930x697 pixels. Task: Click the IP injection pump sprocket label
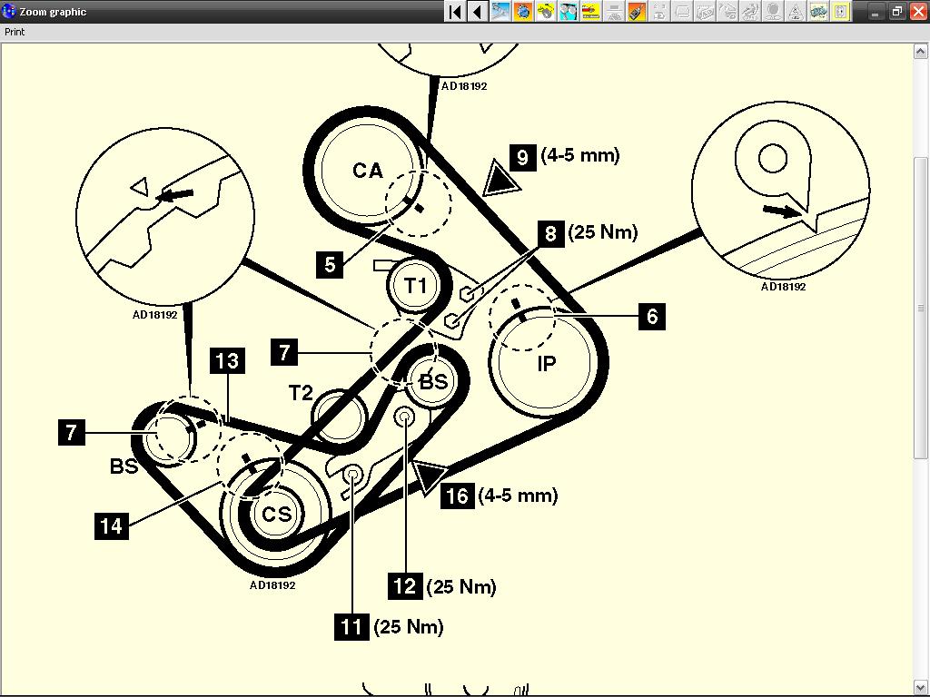546,363
